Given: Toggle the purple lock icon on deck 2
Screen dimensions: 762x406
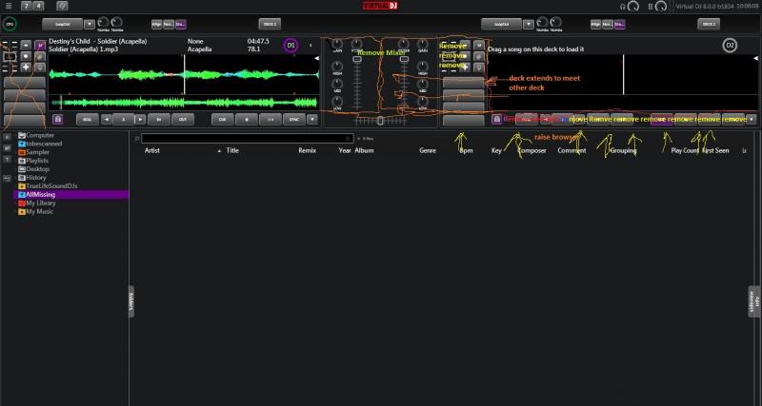Looking at the screenshot, I should click(x=496, y=119).
